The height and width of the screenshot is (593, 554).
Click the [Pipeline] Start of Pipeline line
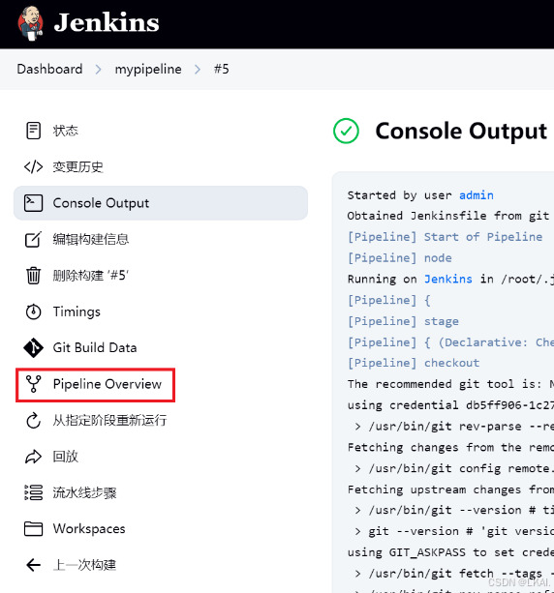[x=446, y=237]
